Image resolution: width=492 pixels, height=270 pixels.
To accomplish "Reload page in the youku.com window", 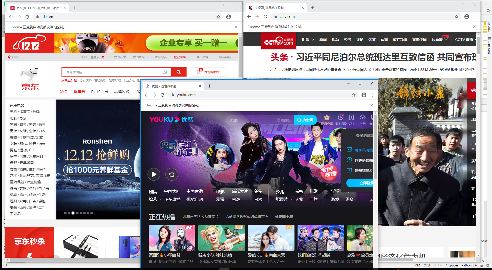I will tap(163, 95).
